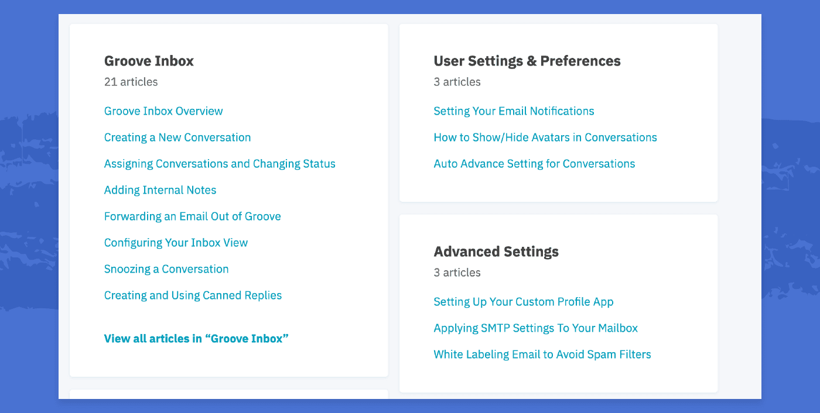
Task: View all articles in "Groove Inbox"
Action: click(196, 338)
